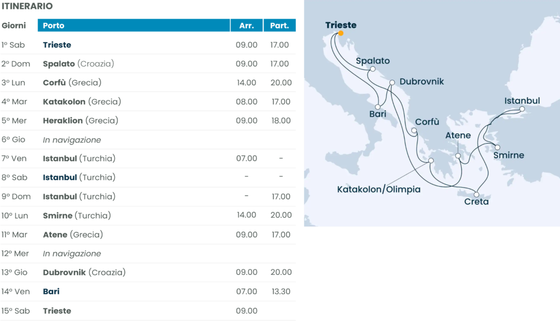Click the Atene port circle on map
This screenshot has width=560, height=322.
coord(458,157)
